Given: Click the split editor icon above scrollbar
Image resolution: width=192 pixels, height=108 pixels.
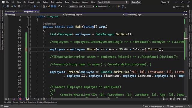Looking at the screenshot, I should [186, 15].
